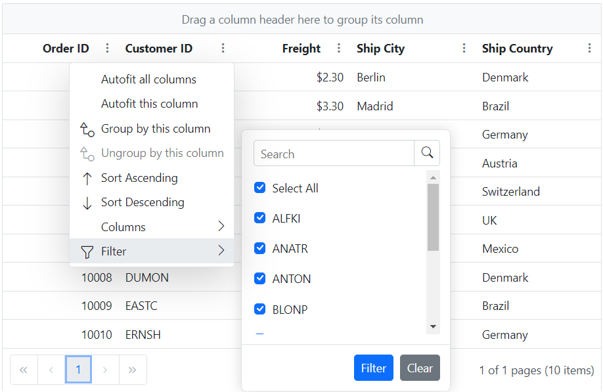
Task: Click the Austria cell
Action: tap(500, 163)
